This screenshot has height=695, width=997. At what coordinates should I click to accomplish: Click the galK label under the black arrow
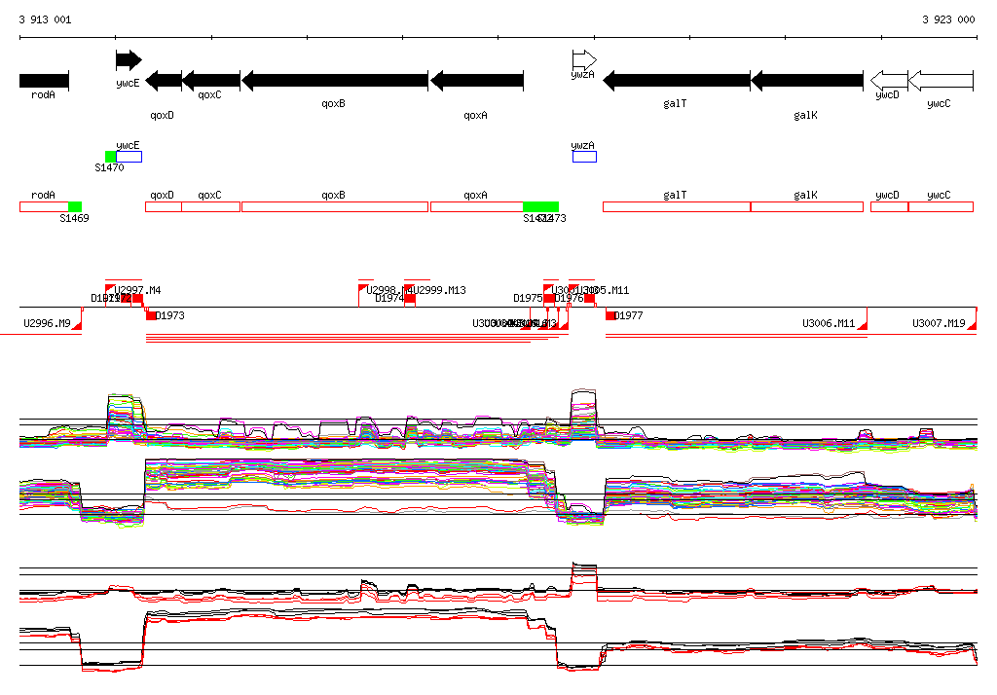[805, 115]
